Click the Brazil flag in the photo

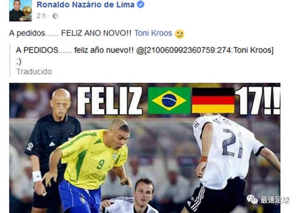click(x=169, y=100)
